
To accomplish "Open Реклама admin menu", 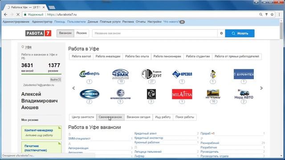I will click(x=128, y=22).
